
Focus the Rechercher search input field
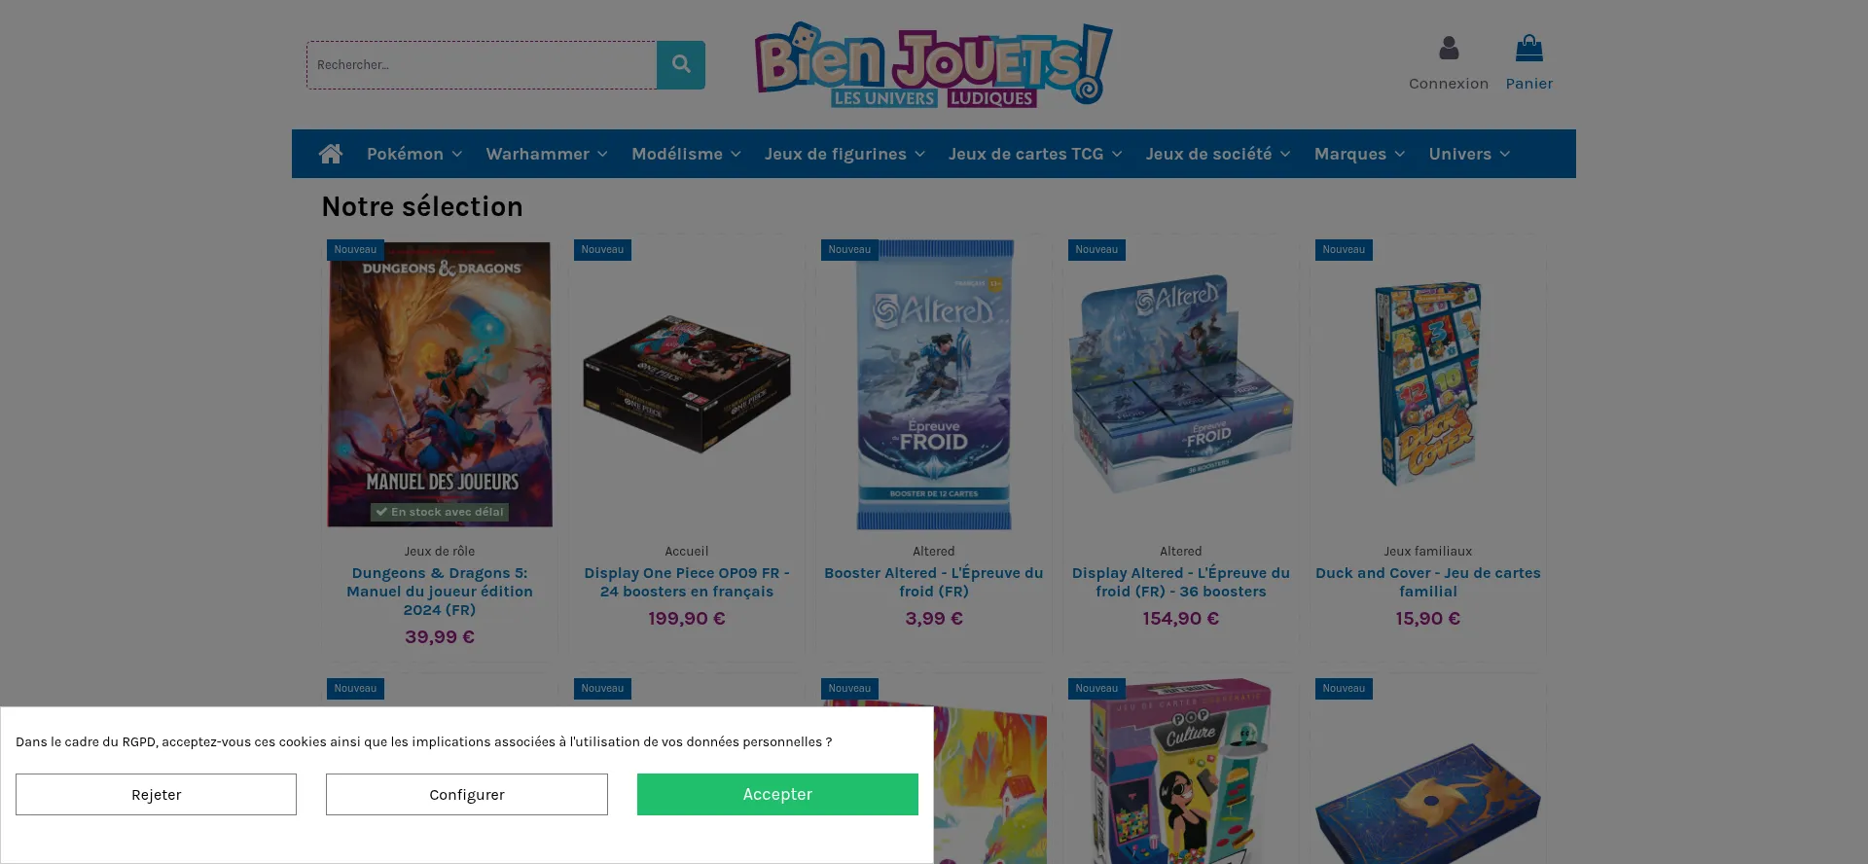(x=482, y=65)
